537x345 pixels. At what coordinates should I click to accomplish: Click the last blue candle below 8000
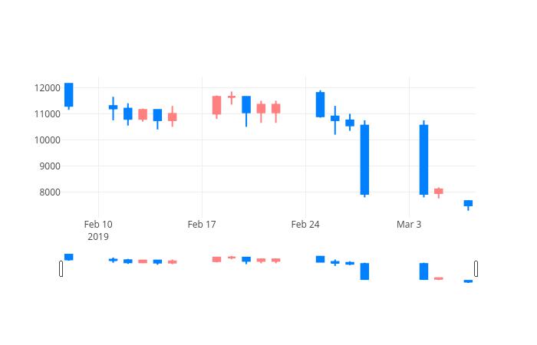(468, 205)
